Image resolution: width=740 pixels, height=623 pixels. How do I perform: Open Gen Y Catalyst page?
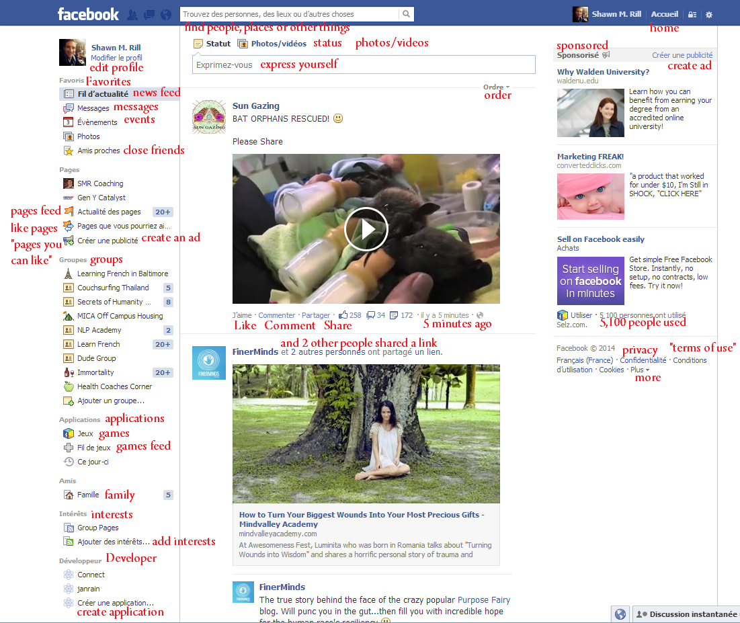[101, 198]
